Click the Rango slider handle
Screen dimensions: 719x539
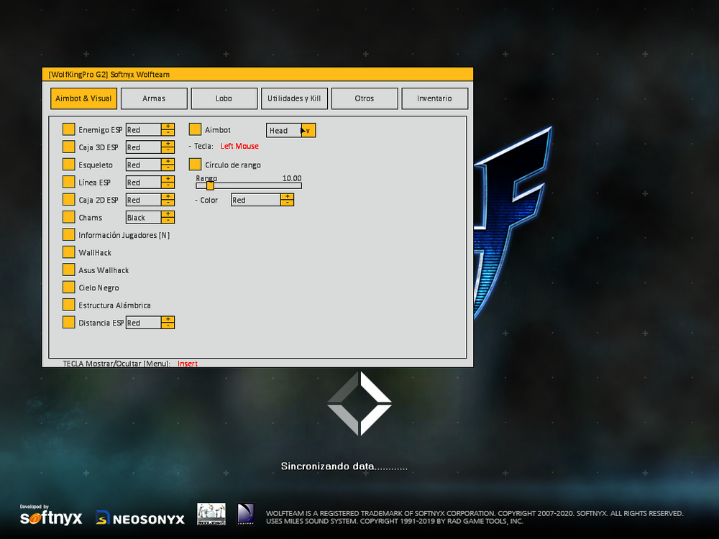pos(210,185)
